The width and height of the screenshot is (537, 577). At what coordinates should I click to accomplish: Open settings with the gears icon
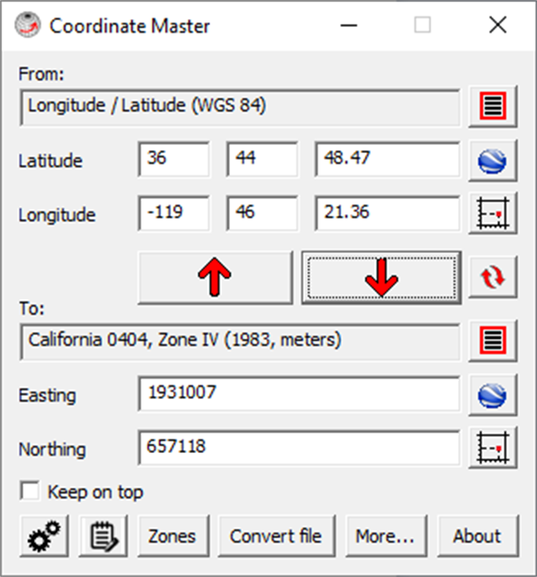44,536
